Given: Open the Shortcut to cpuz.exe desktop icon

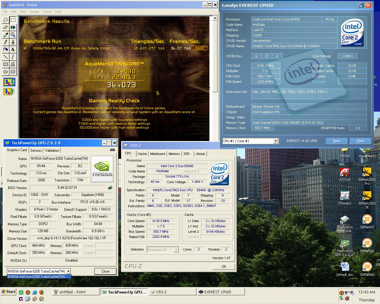Looking at the screenshot, I should click(345, 224).
